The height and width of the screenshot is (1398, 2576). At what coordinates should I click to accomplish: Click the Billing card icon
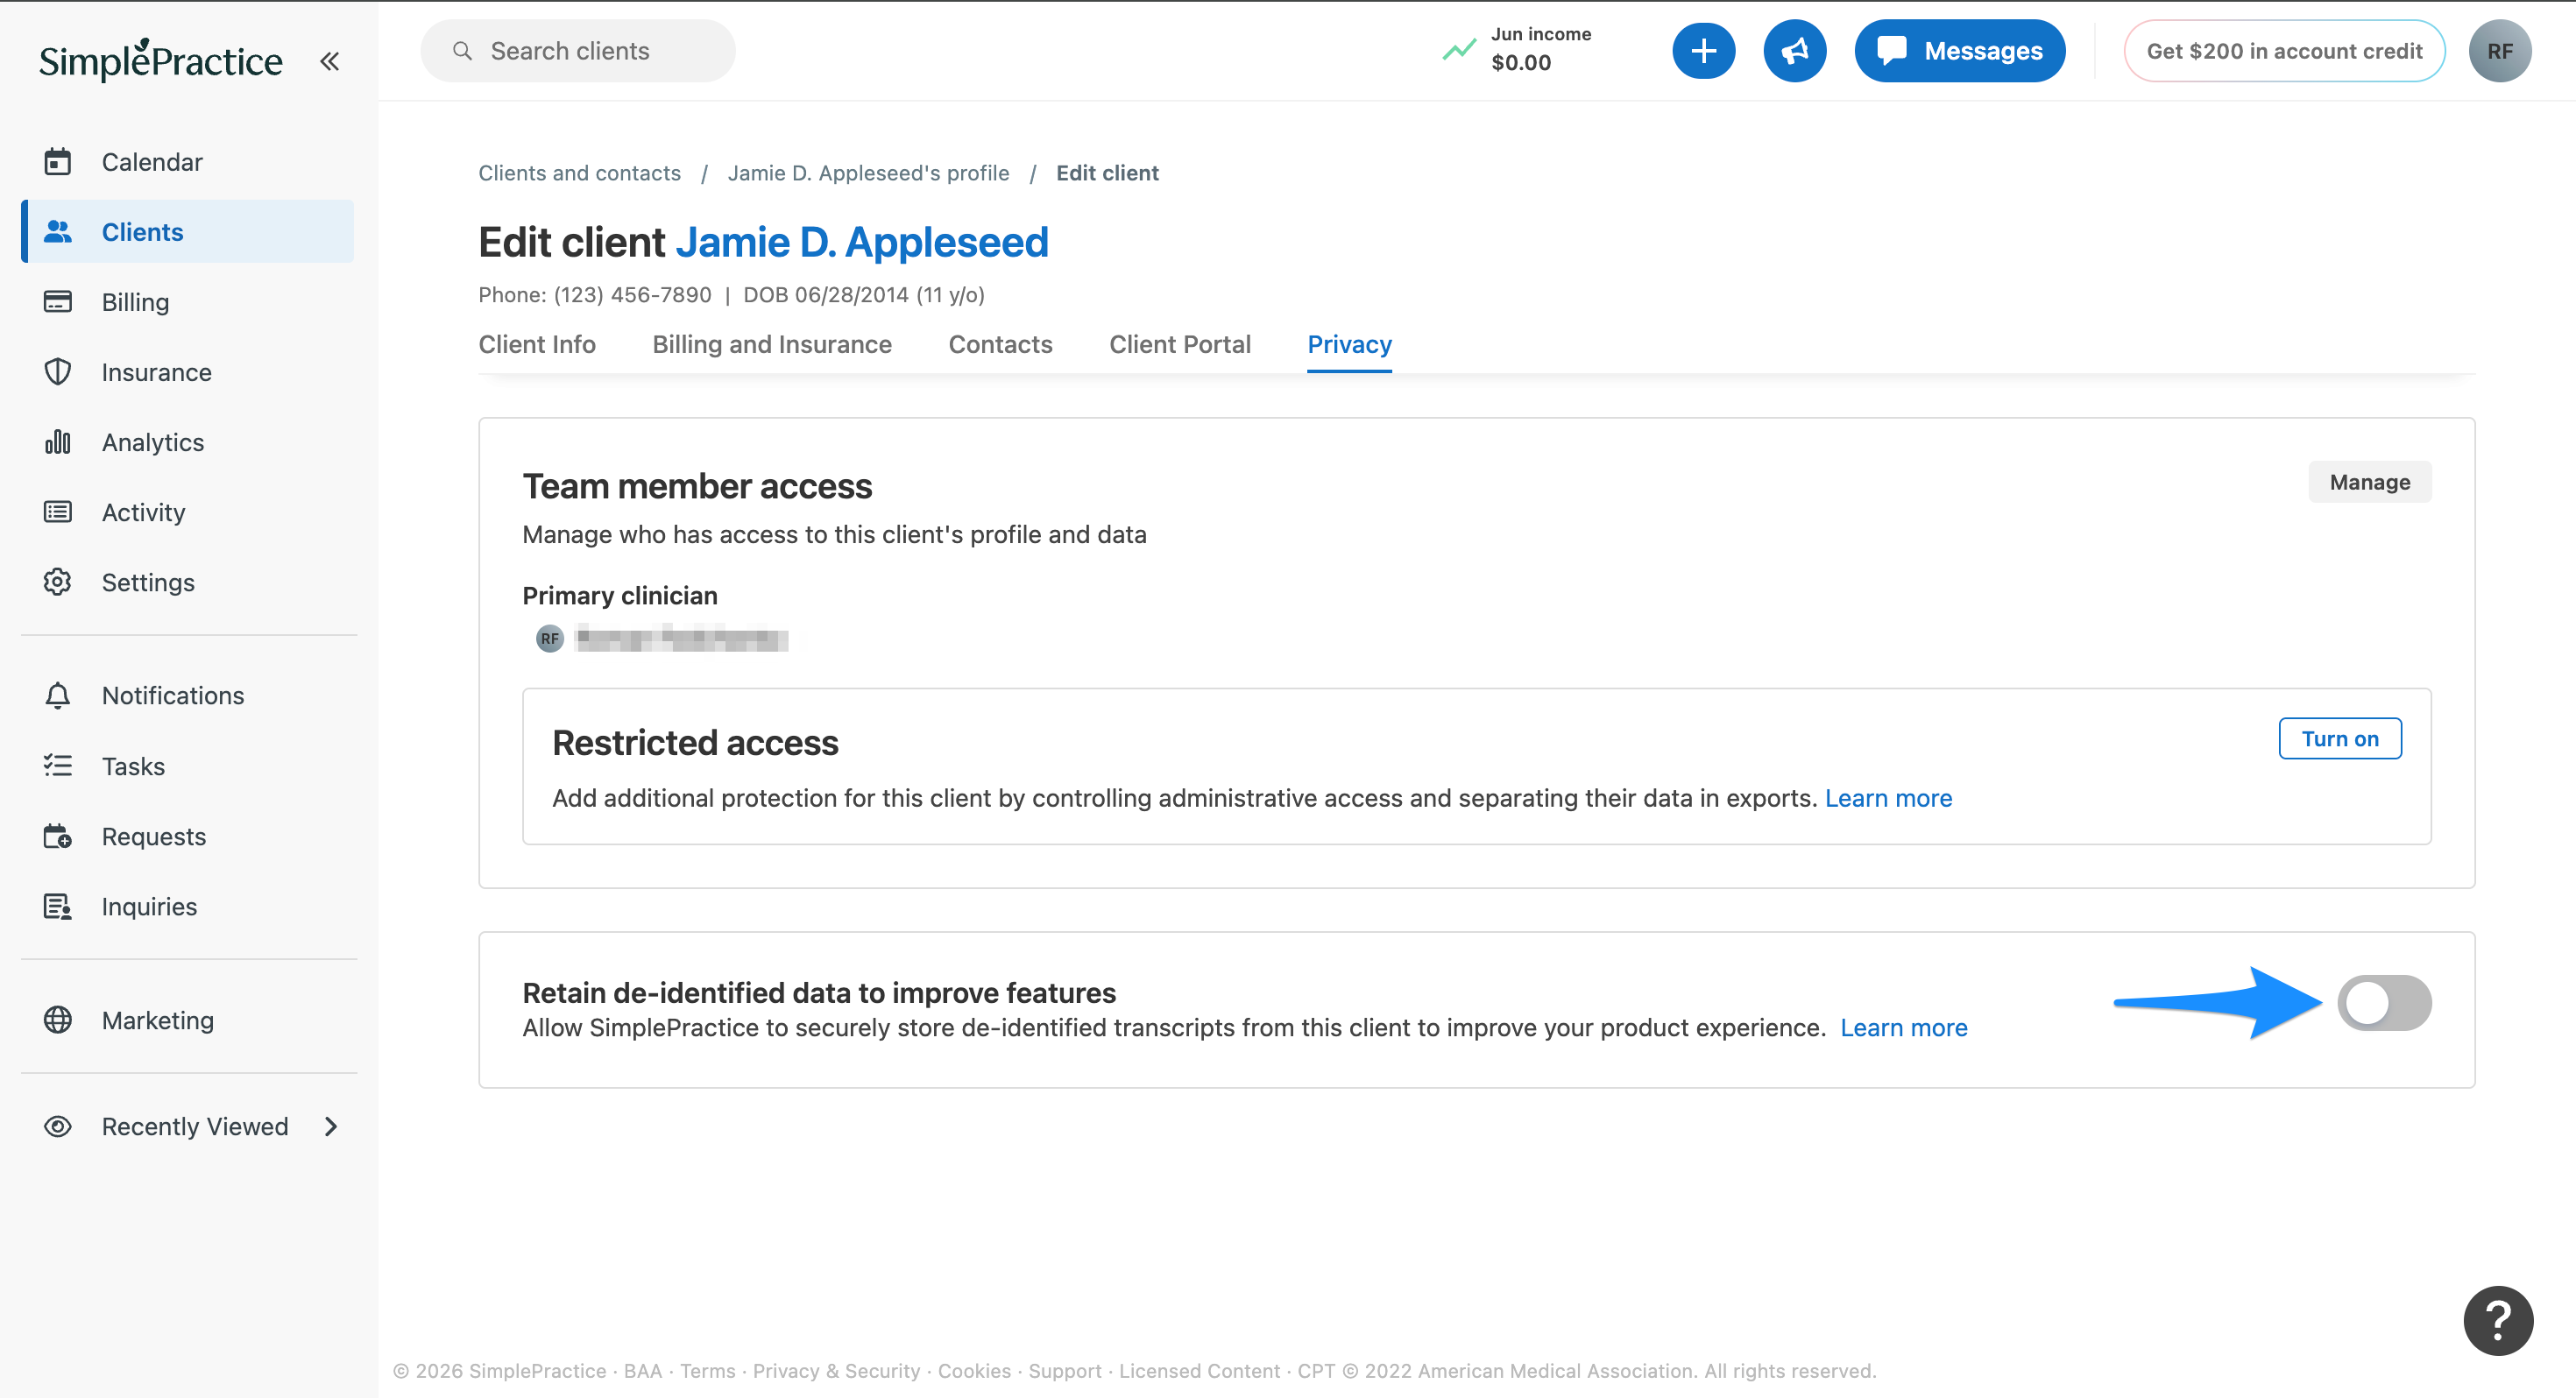coord(58,301)
